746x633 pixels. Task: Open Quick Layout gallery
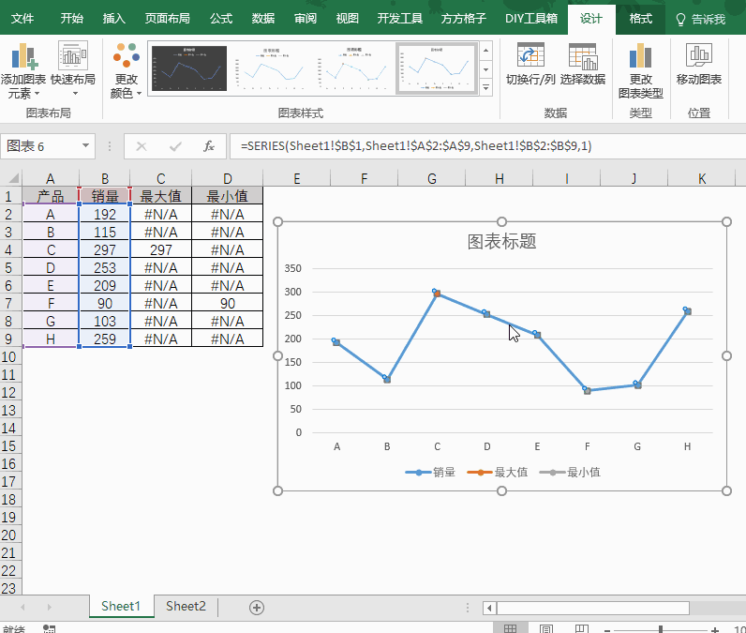[x=73, y=69]
